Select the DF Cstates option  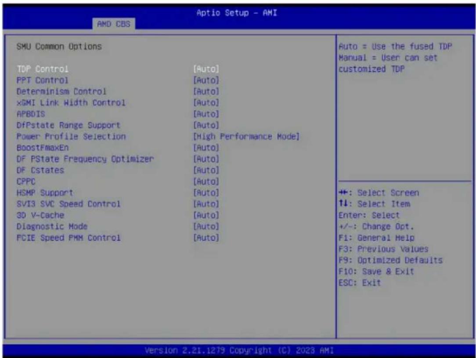click(x=40, y=170)
